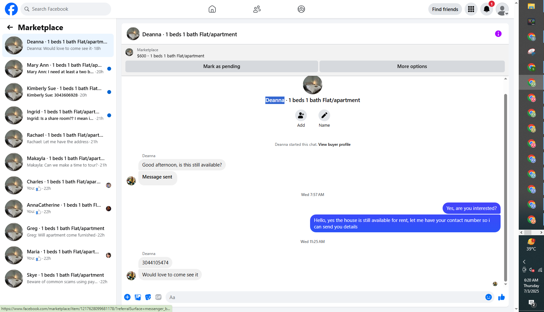Open the weather 39°C widget

tap(531, 245)
